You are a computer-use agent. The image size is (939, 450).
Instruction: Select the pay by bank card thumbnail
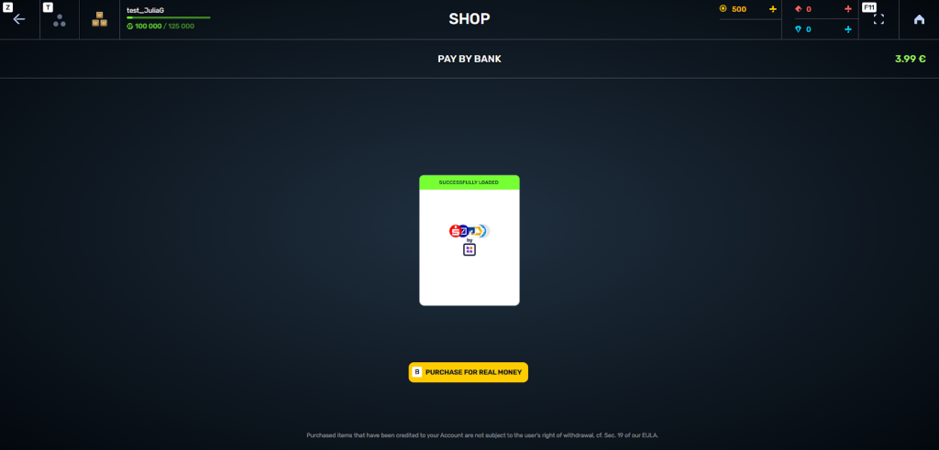click(469, 240)
